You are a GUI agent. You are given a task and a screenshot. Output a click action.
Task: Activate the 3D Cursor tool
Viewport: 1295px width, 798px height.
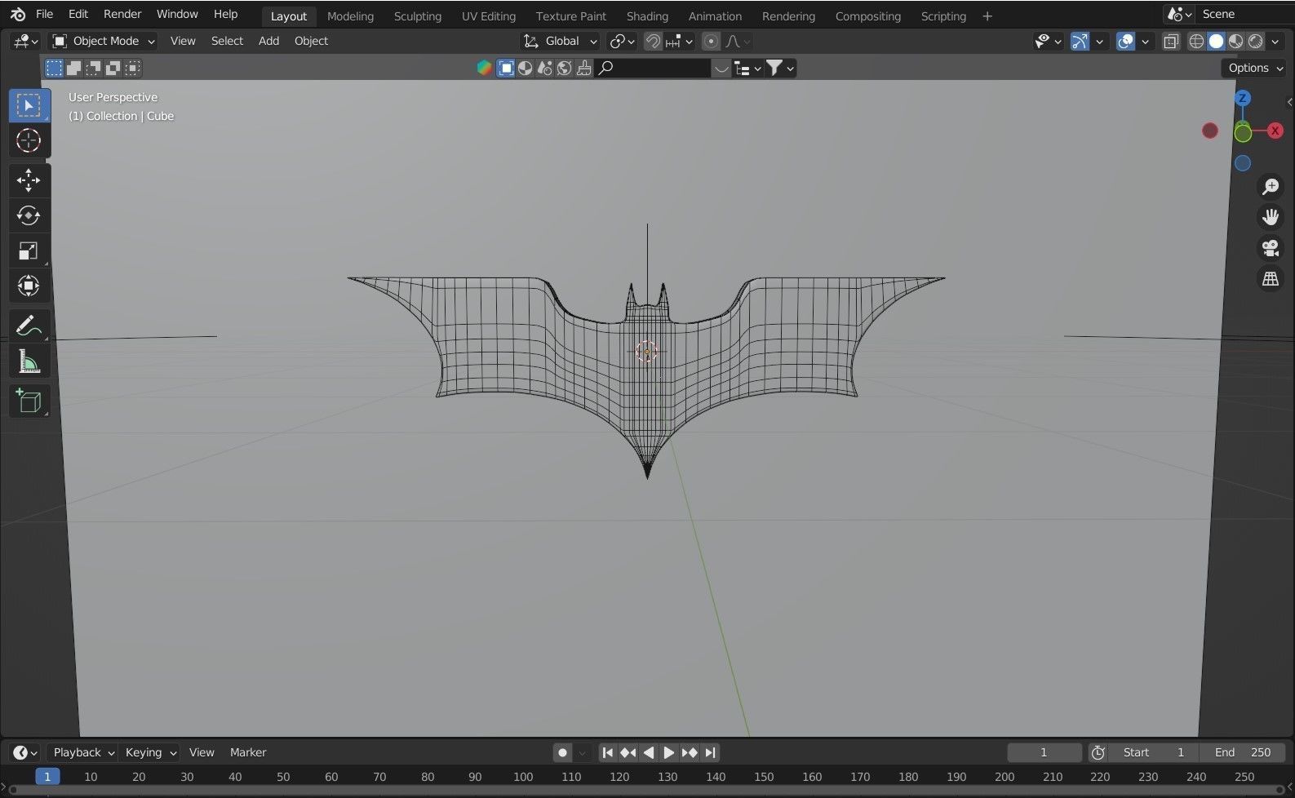(29, 140)
